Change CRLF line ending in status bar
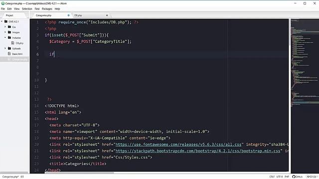319x179 pixels. [272, 177]
